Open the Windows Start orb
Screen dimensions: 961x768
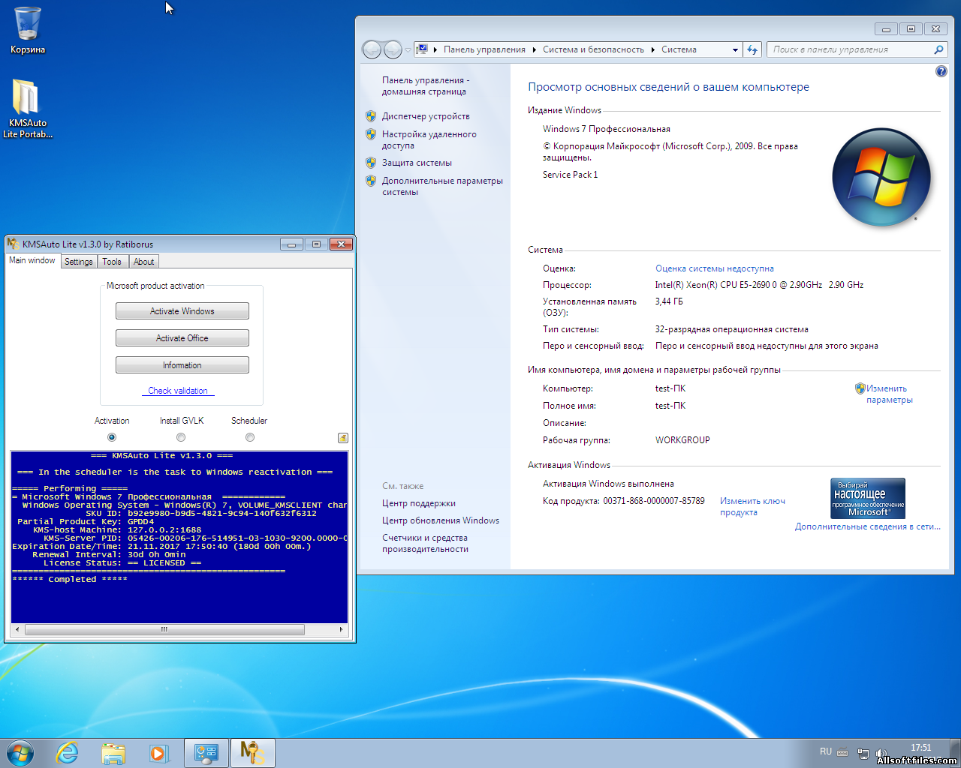click(x=20, y=753)
